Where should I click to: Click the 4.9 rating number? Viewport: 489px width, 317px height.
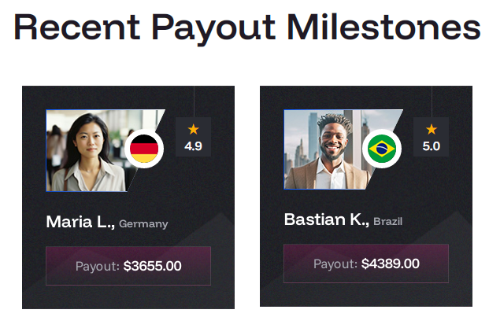pyautogui.click(x=194, y=146)
